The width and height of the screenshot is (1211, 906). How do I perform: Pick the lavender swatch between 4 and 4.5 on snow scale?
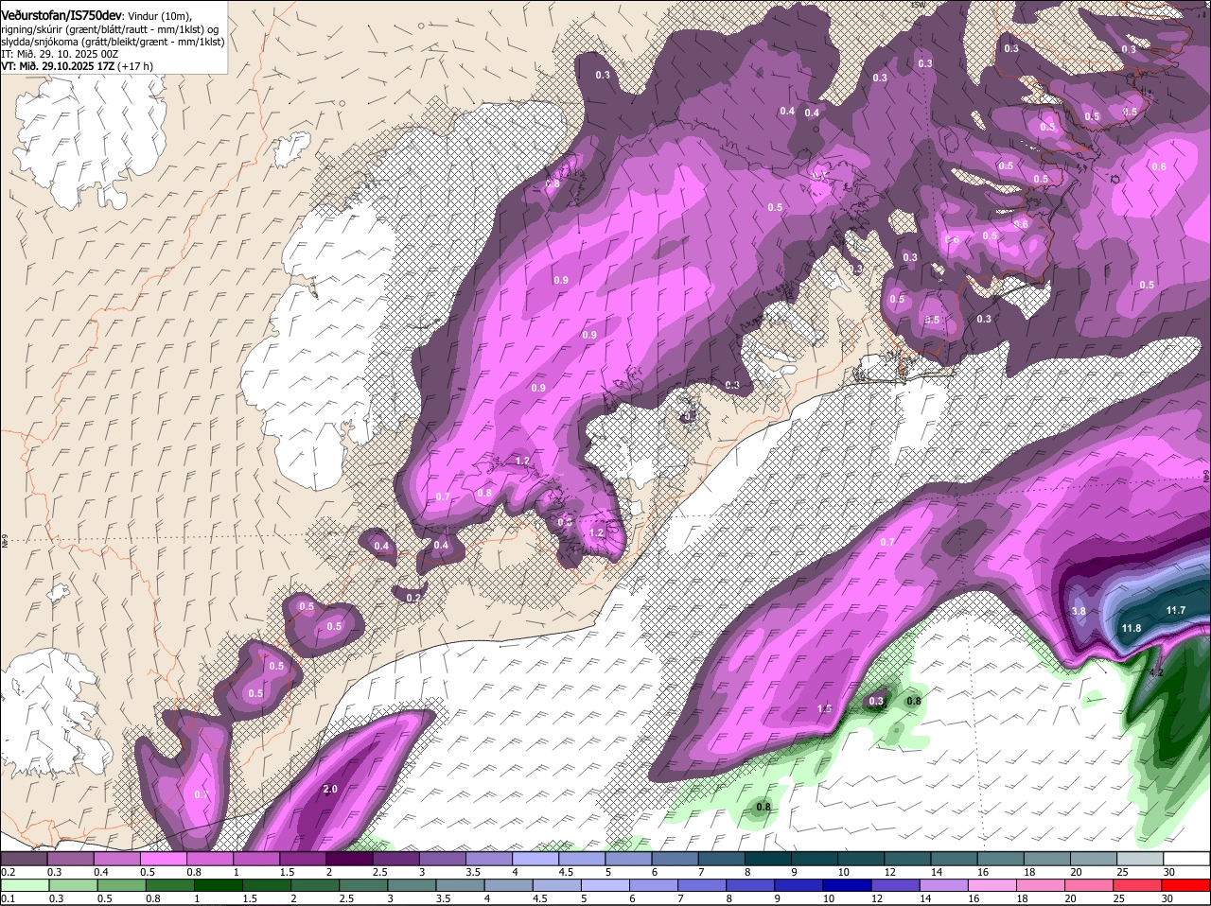[535, 859]
